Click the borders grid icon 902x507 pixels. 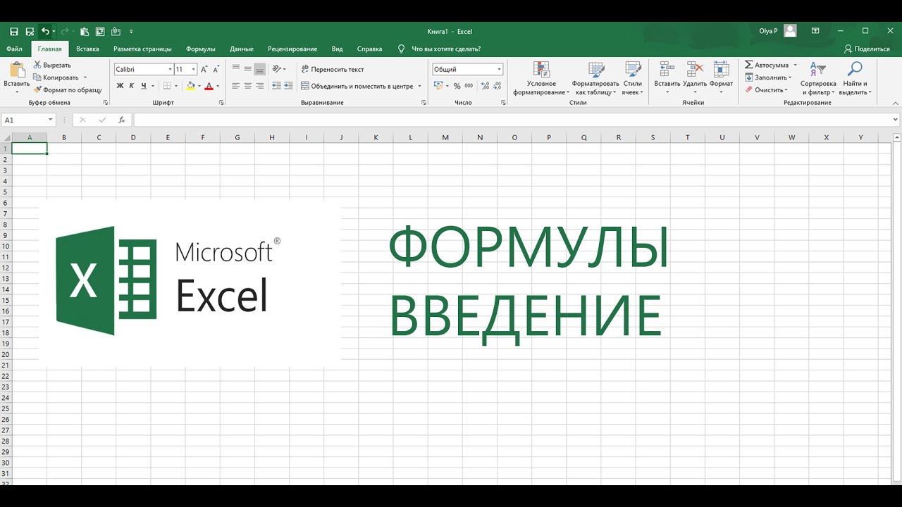coord(167,86)
